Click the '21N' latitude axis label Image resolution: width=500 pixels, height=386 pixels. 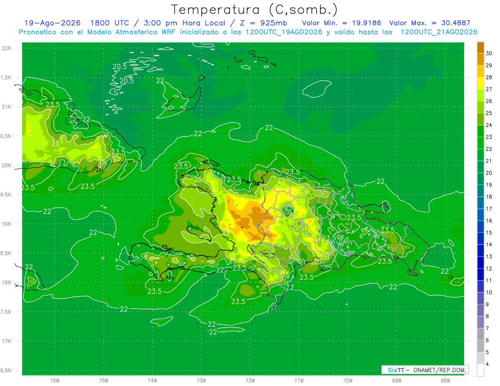click(x=7, y=107)
